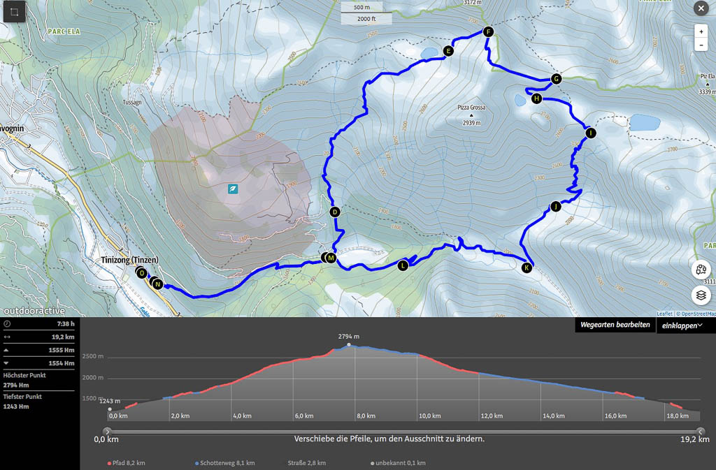Screen dimensions: 716x470
Task: Select waypoint marker D on route
Action: (334, 212)
